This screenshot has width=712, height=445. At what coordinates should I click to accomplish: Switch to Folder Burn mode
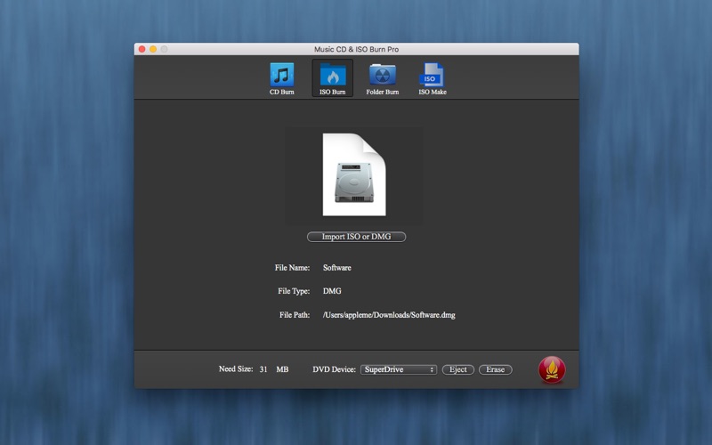pyautogui.click(x=383, y=78)
